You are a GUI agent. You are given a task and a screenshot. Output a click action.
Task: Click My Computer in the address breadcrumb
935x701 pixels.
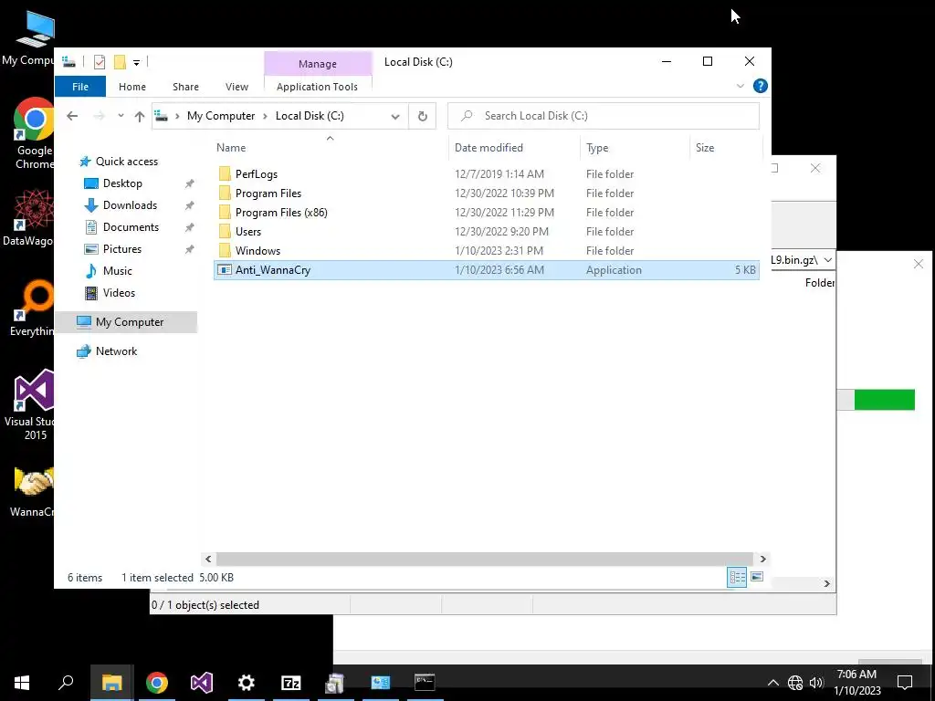coord(221,116)
